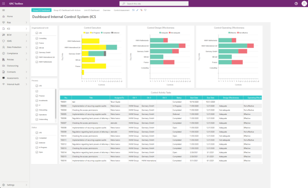Click the refresh dashboard icon
Viewport: 308px width, 188px height.
(133, 10)
